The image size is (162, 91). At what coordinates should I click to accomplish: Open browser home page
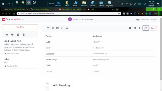click(14, 13)
